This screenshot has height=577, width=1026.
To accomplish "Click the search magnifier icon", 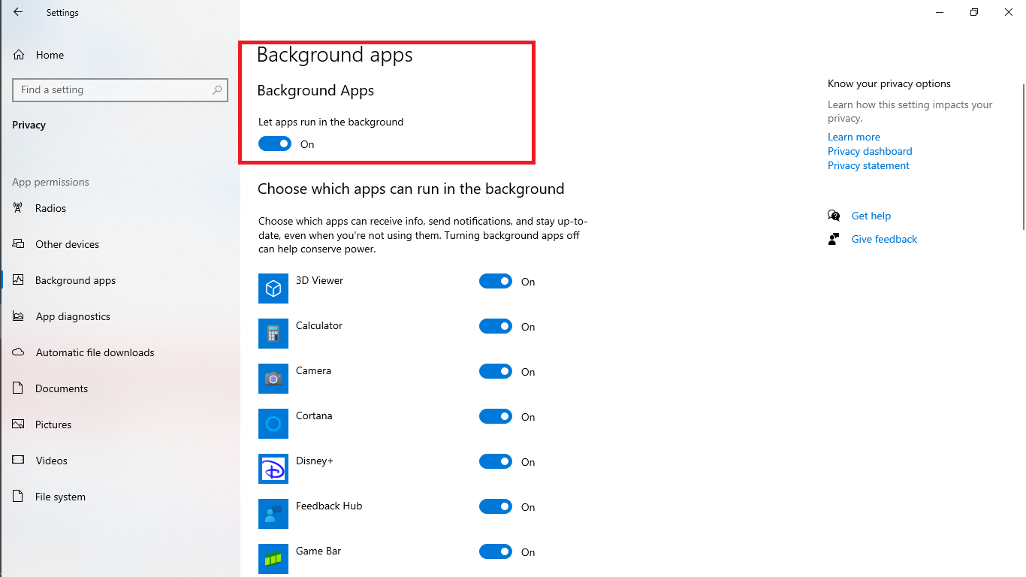I will 217,90.
